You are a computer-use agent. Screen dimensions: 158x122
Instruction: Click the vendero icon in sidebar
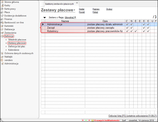2,60
